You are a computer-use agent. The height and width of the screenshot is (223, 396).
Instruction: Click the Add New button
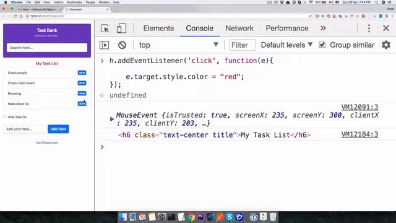(x=58, y=129)
